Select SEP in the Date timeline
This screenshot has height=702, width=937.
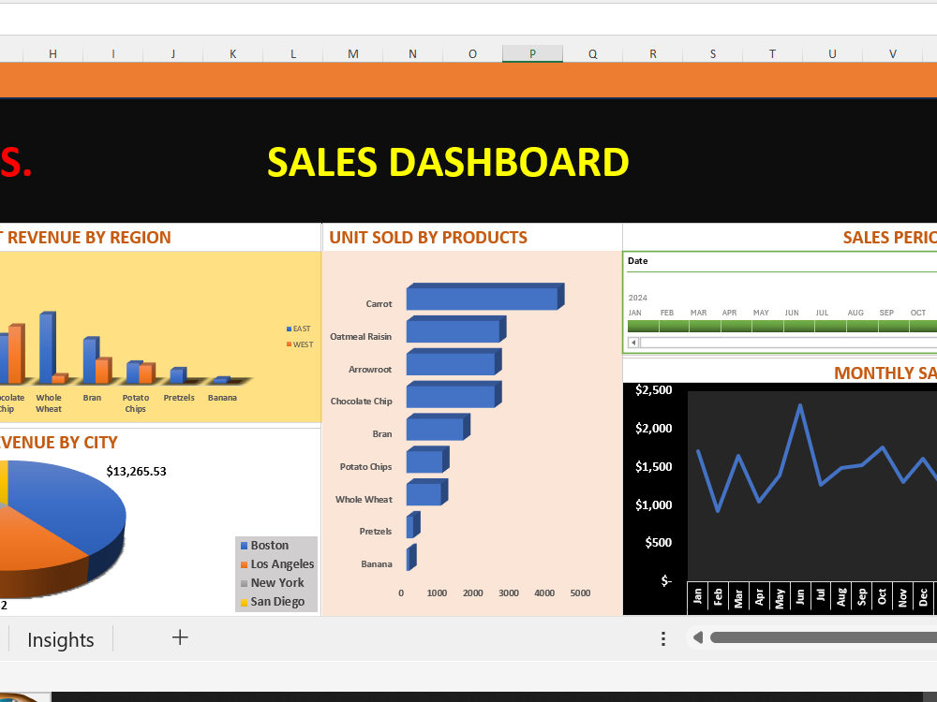pos(893,326)
